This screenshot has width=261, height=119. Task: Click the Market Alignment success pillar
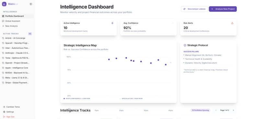[203, 55]
